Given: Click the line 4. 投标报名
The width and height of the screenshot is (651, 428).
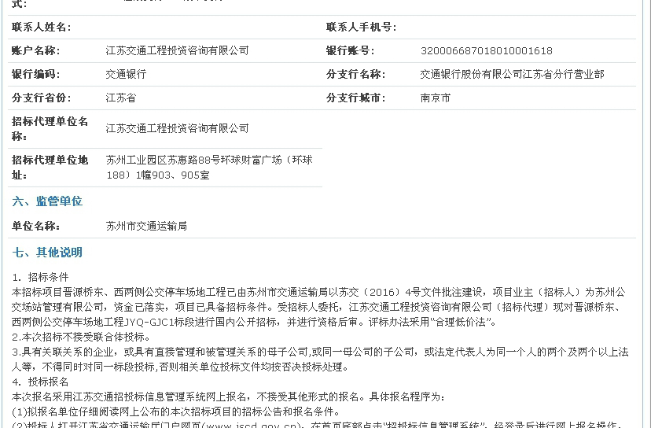Looking at the screenshot, I should pyautogui.click(x=40, y=382).
